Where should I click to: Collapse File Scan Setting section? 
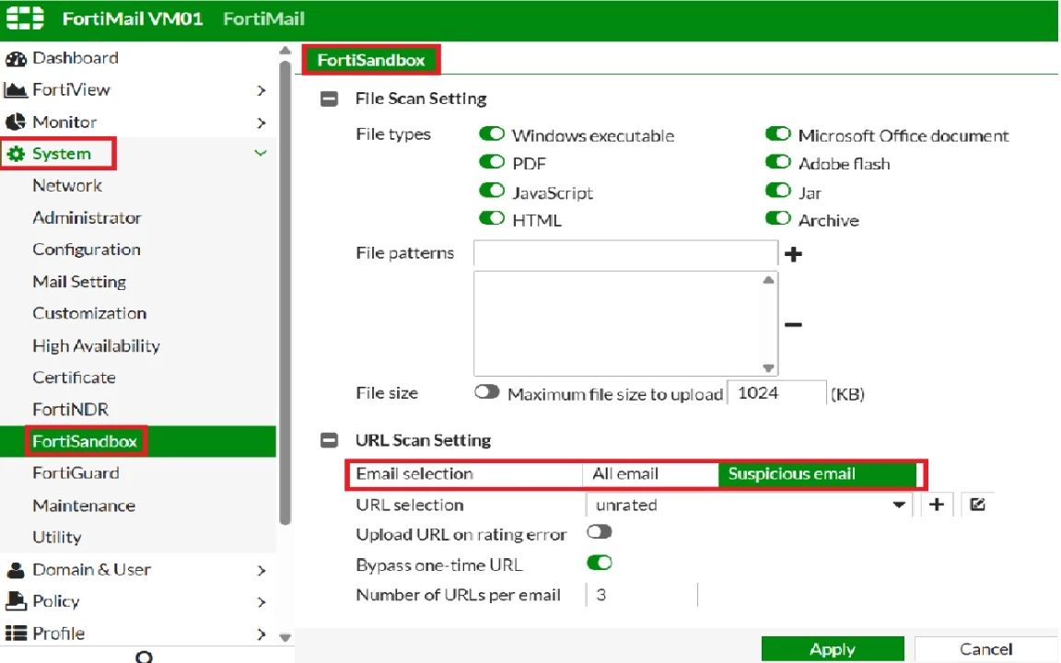[329, 99]
